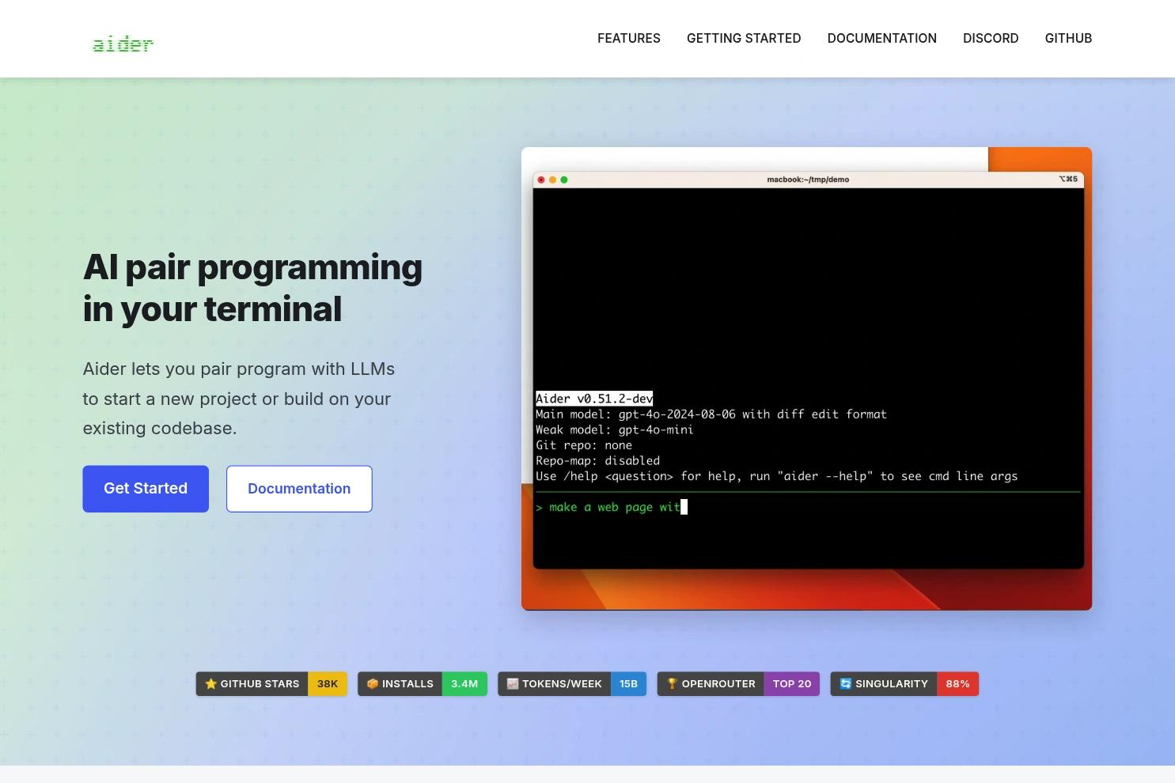The width and height of the screenshot is (1175, 783).
Task: Click the refresh icon on Singularity badge
Action: tap(846, 684)
